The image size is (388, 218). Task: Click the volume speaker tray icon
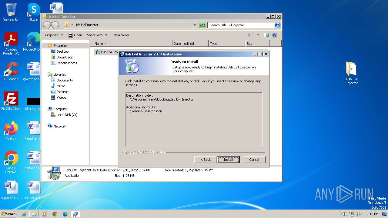(x=345, y=214)
